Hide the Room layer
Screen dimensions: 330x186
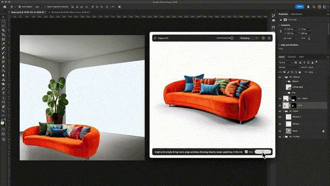(279, 131)
